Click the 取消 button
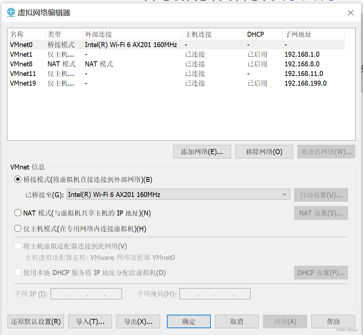This screenshot has width=363, height=335. click(x=237, y=321)
